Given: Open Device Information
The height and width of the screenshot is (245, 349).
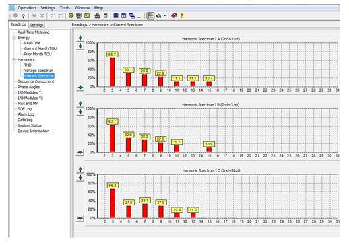Looking at the screenshot, I should [33, 131].
